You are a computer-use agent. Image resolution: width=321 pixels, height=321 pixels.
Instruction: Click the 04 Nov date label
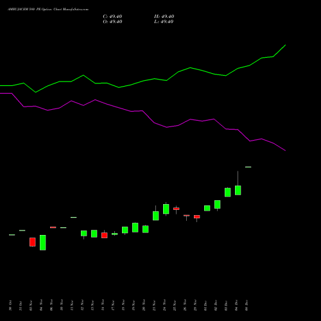tap(41, 306)
